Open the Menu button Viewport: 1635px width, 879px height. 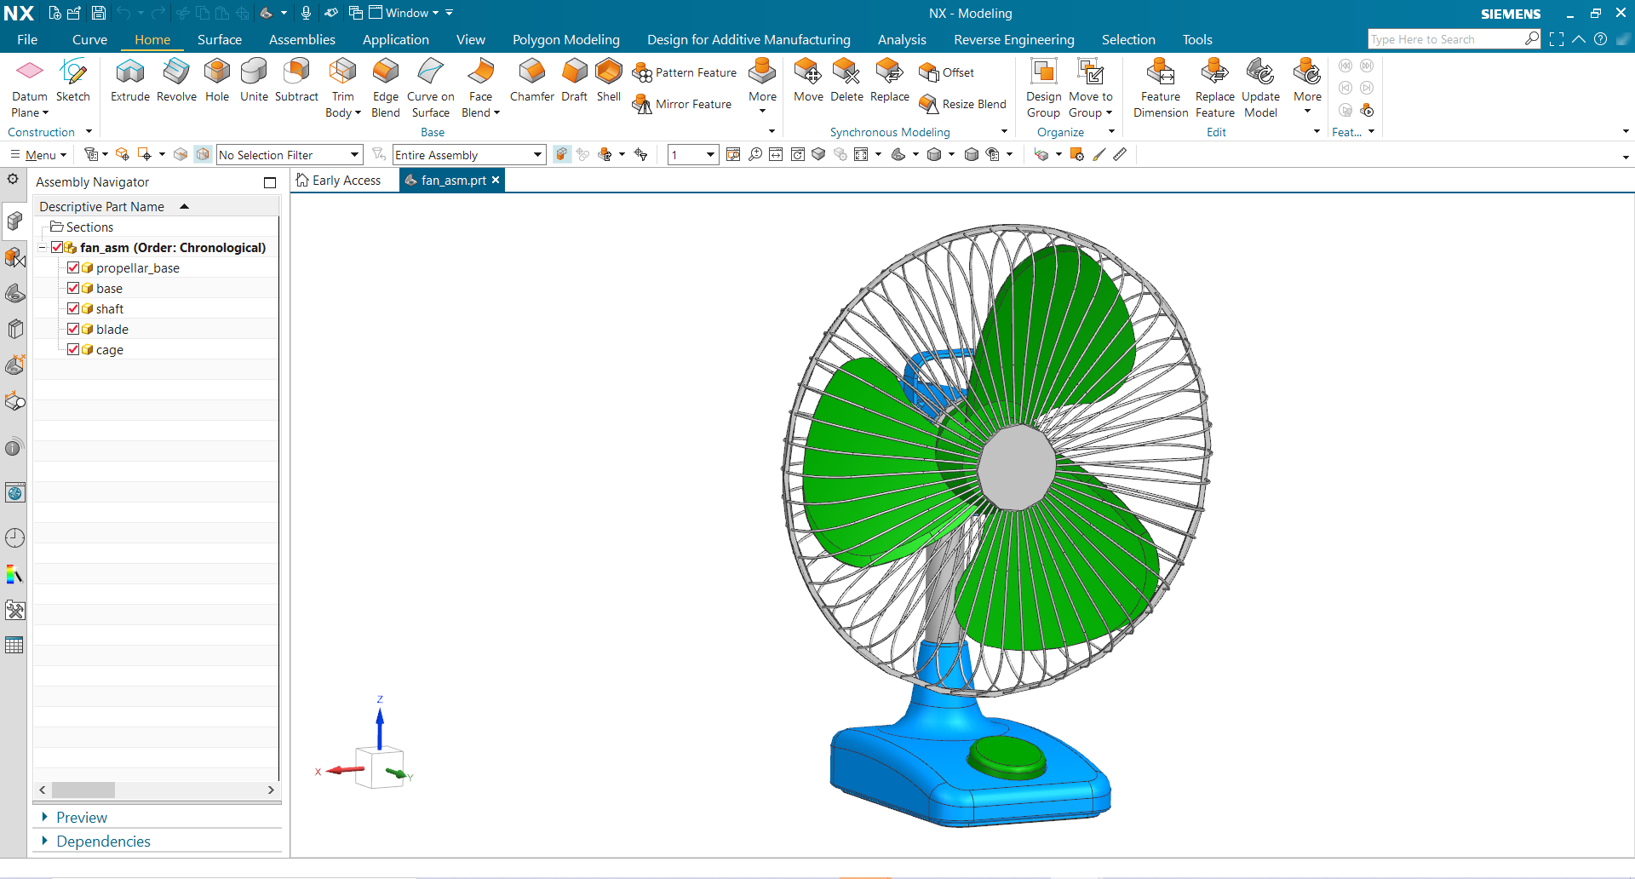(39, 155)
